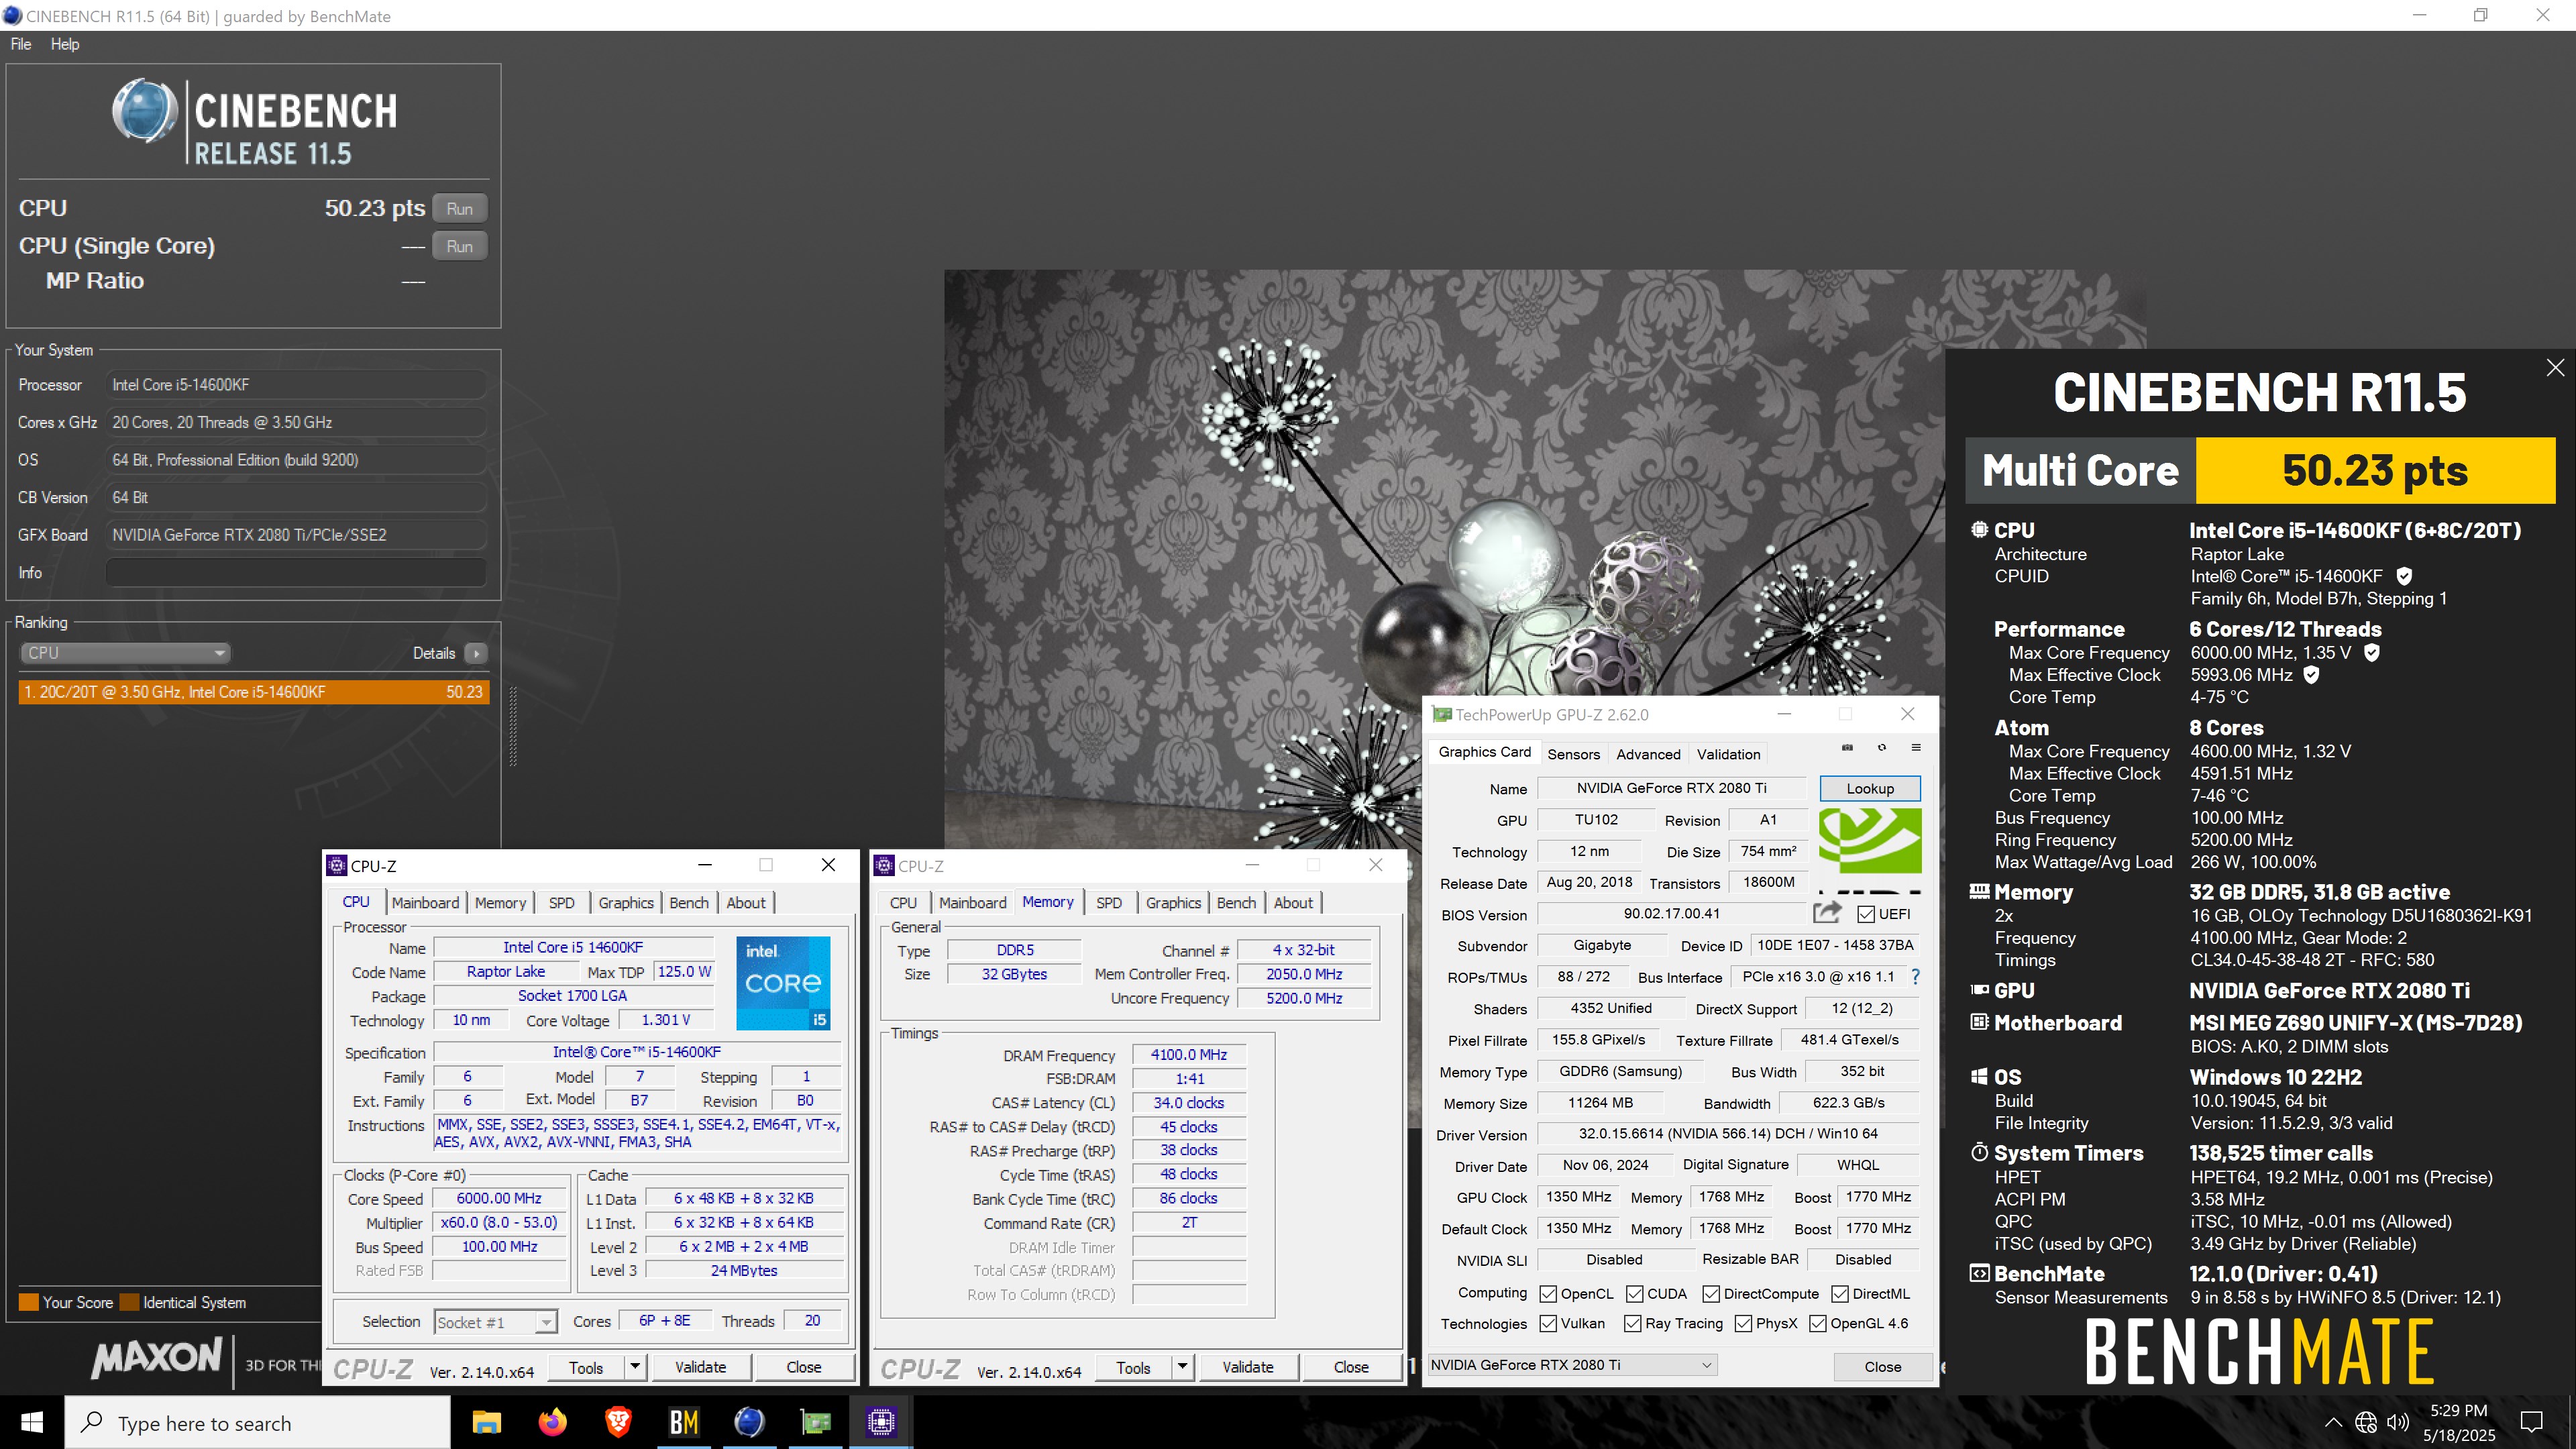Expand the Tools arrow in CPU-Z Memory window

point(1182,1367)
